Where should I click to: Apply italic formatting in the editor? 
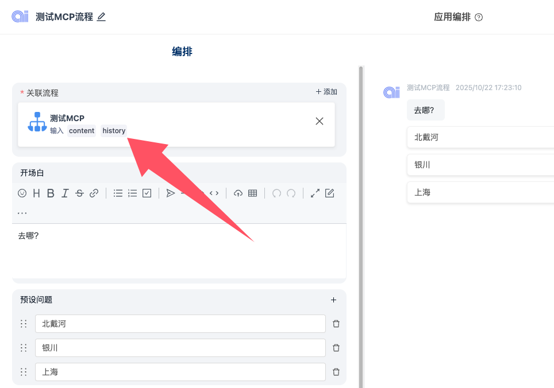(x=65, y=193)
